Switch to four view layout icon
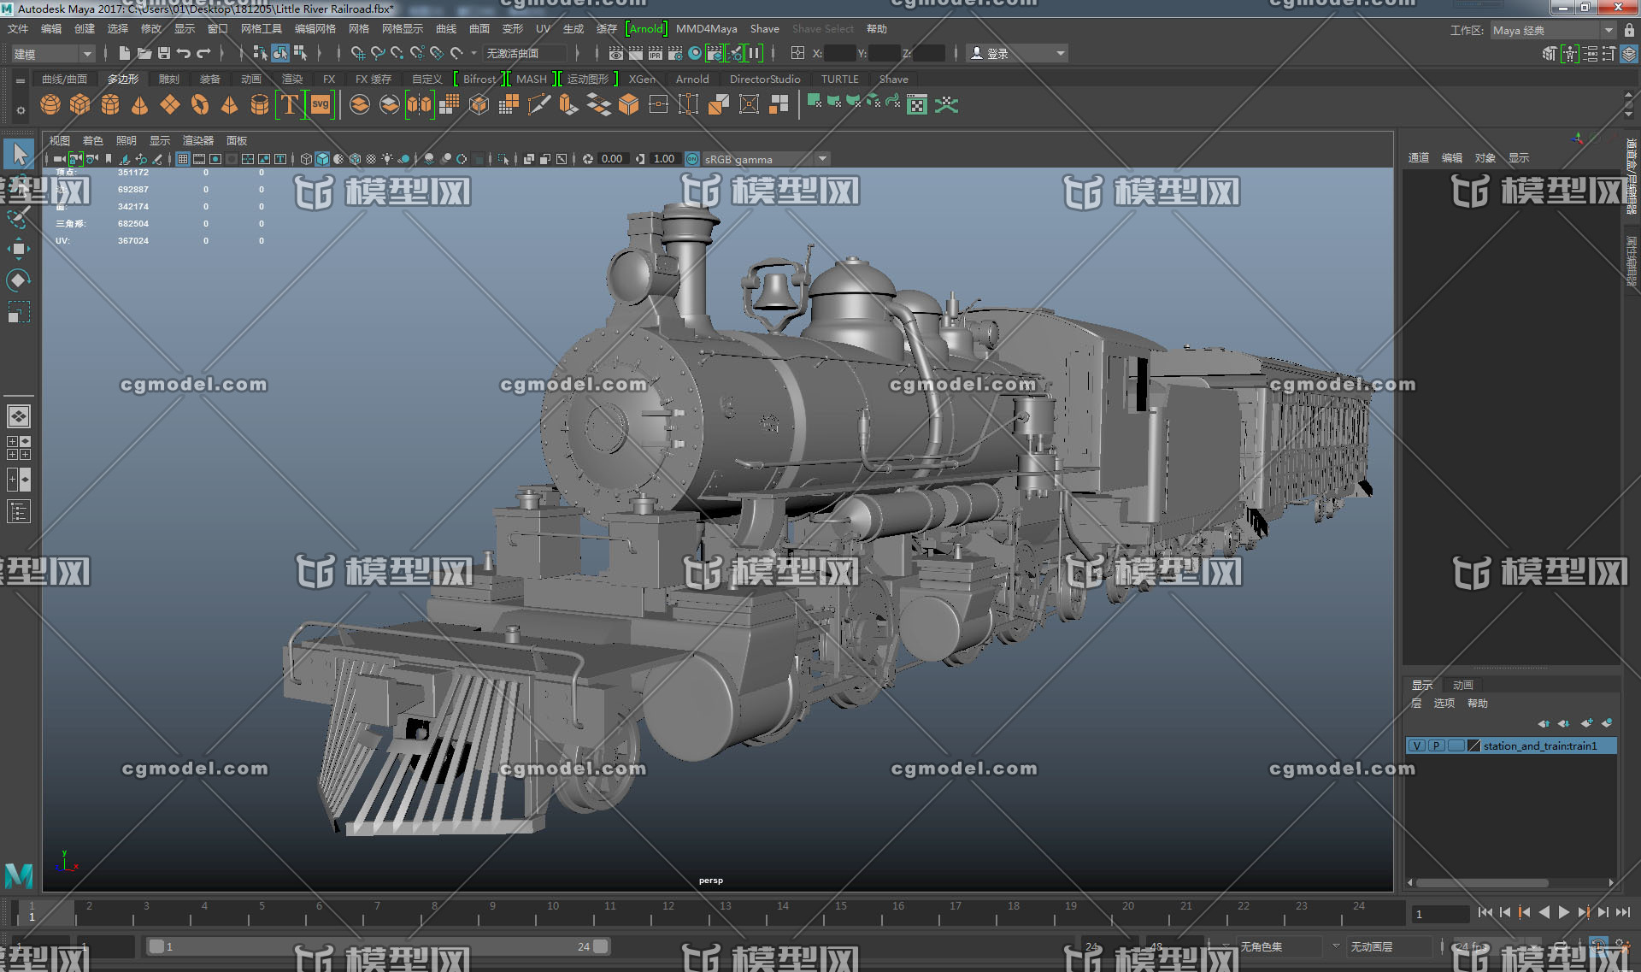The height and width of the screenshot is (972, 1641). [19, 448]
